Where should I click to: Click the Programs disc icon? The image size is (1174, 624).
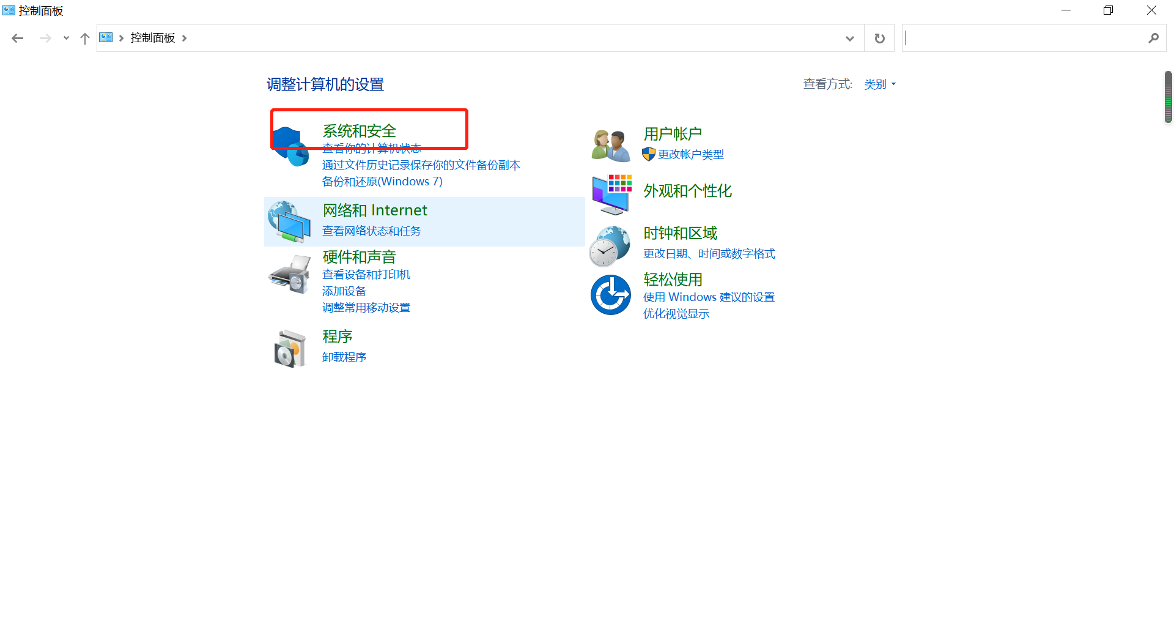[290, 349]
